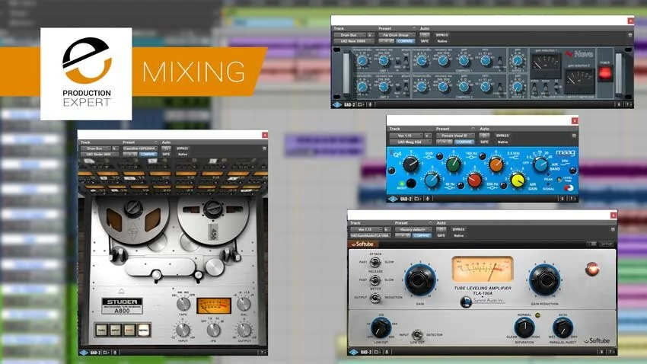Click the left tape reel on Studer A800
The image size is (647, 364).
coord(133,220)
